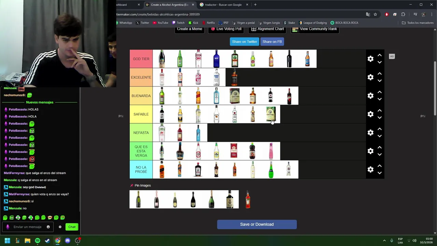Open Discord from the taskbar
This screenshot has width=437, height=246.
[68, 241]
